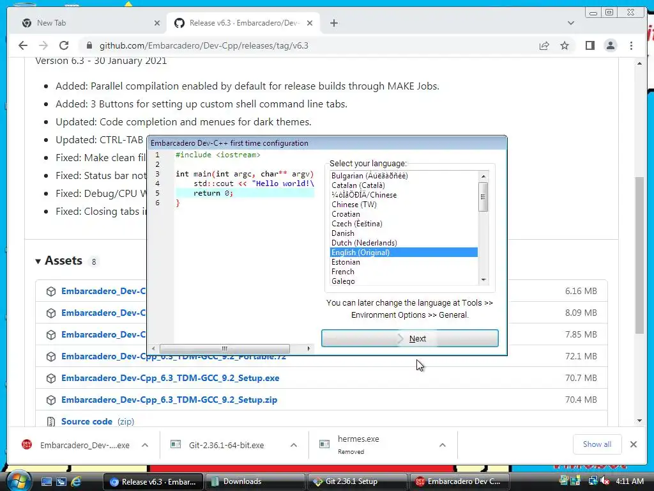The width and height of the screenshot is (654, 491).
Task: Close the downloads bar
Action: [633, 444]
